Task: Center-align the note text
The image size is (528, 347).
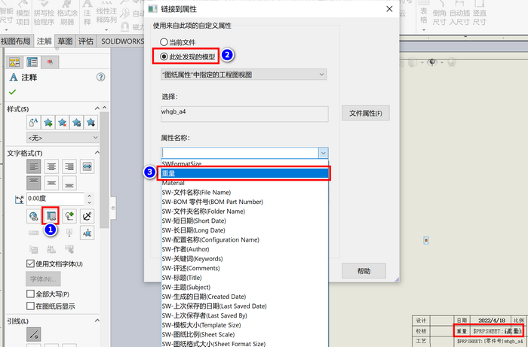Action: point(51,166)
